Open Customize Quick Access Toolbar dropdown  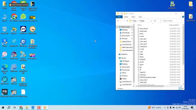pos(127,13)
